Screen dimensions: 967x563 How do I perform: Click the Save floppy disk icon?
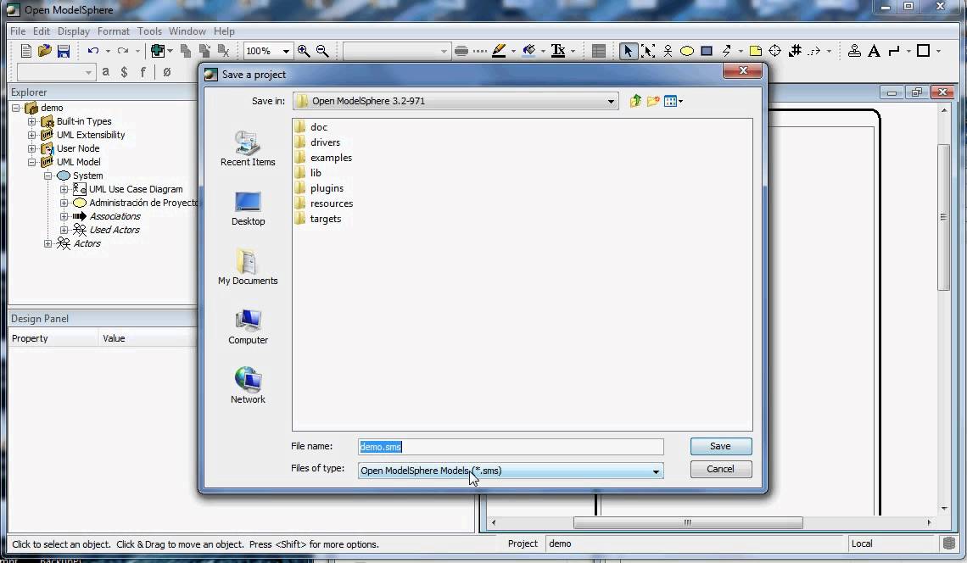pyautogui.click(x=64, y=51)
